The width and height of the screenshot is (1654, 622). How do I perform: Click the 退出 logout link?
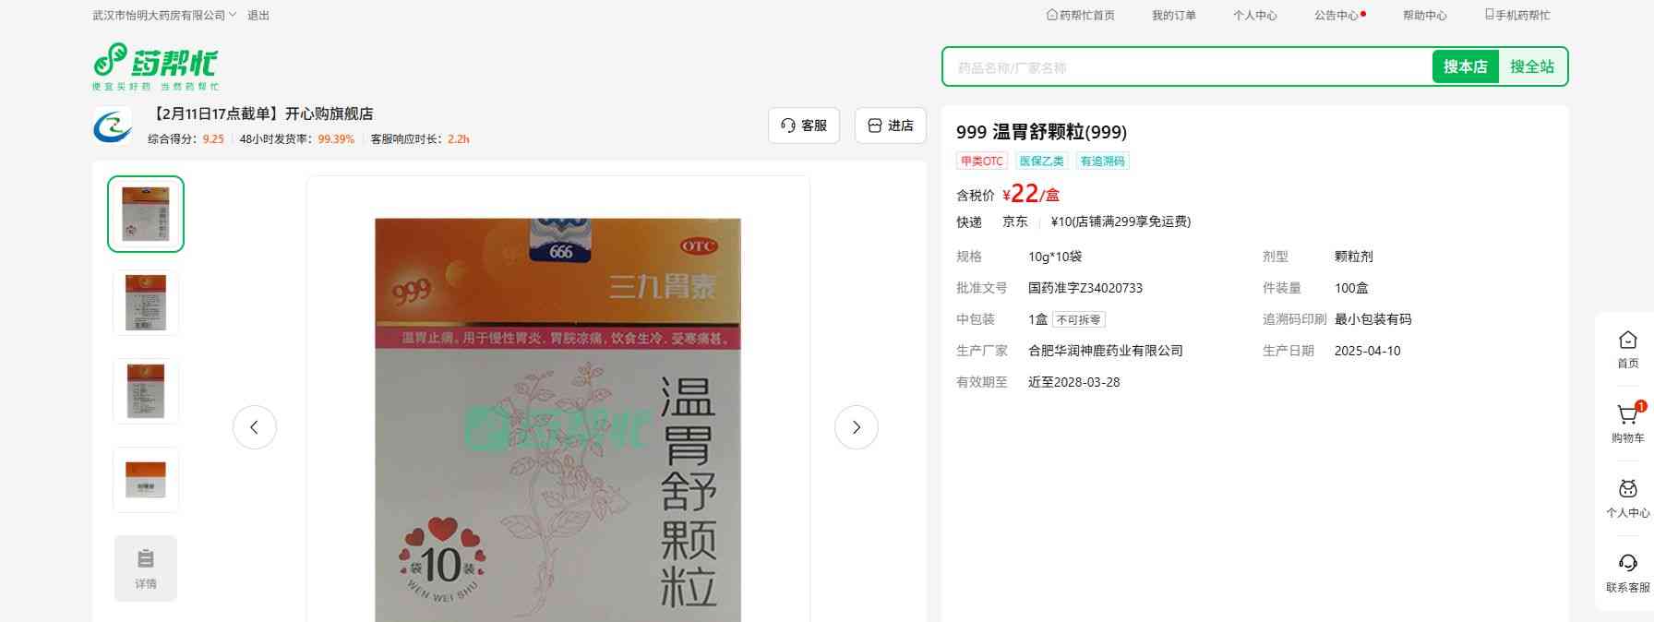(258, 16)
